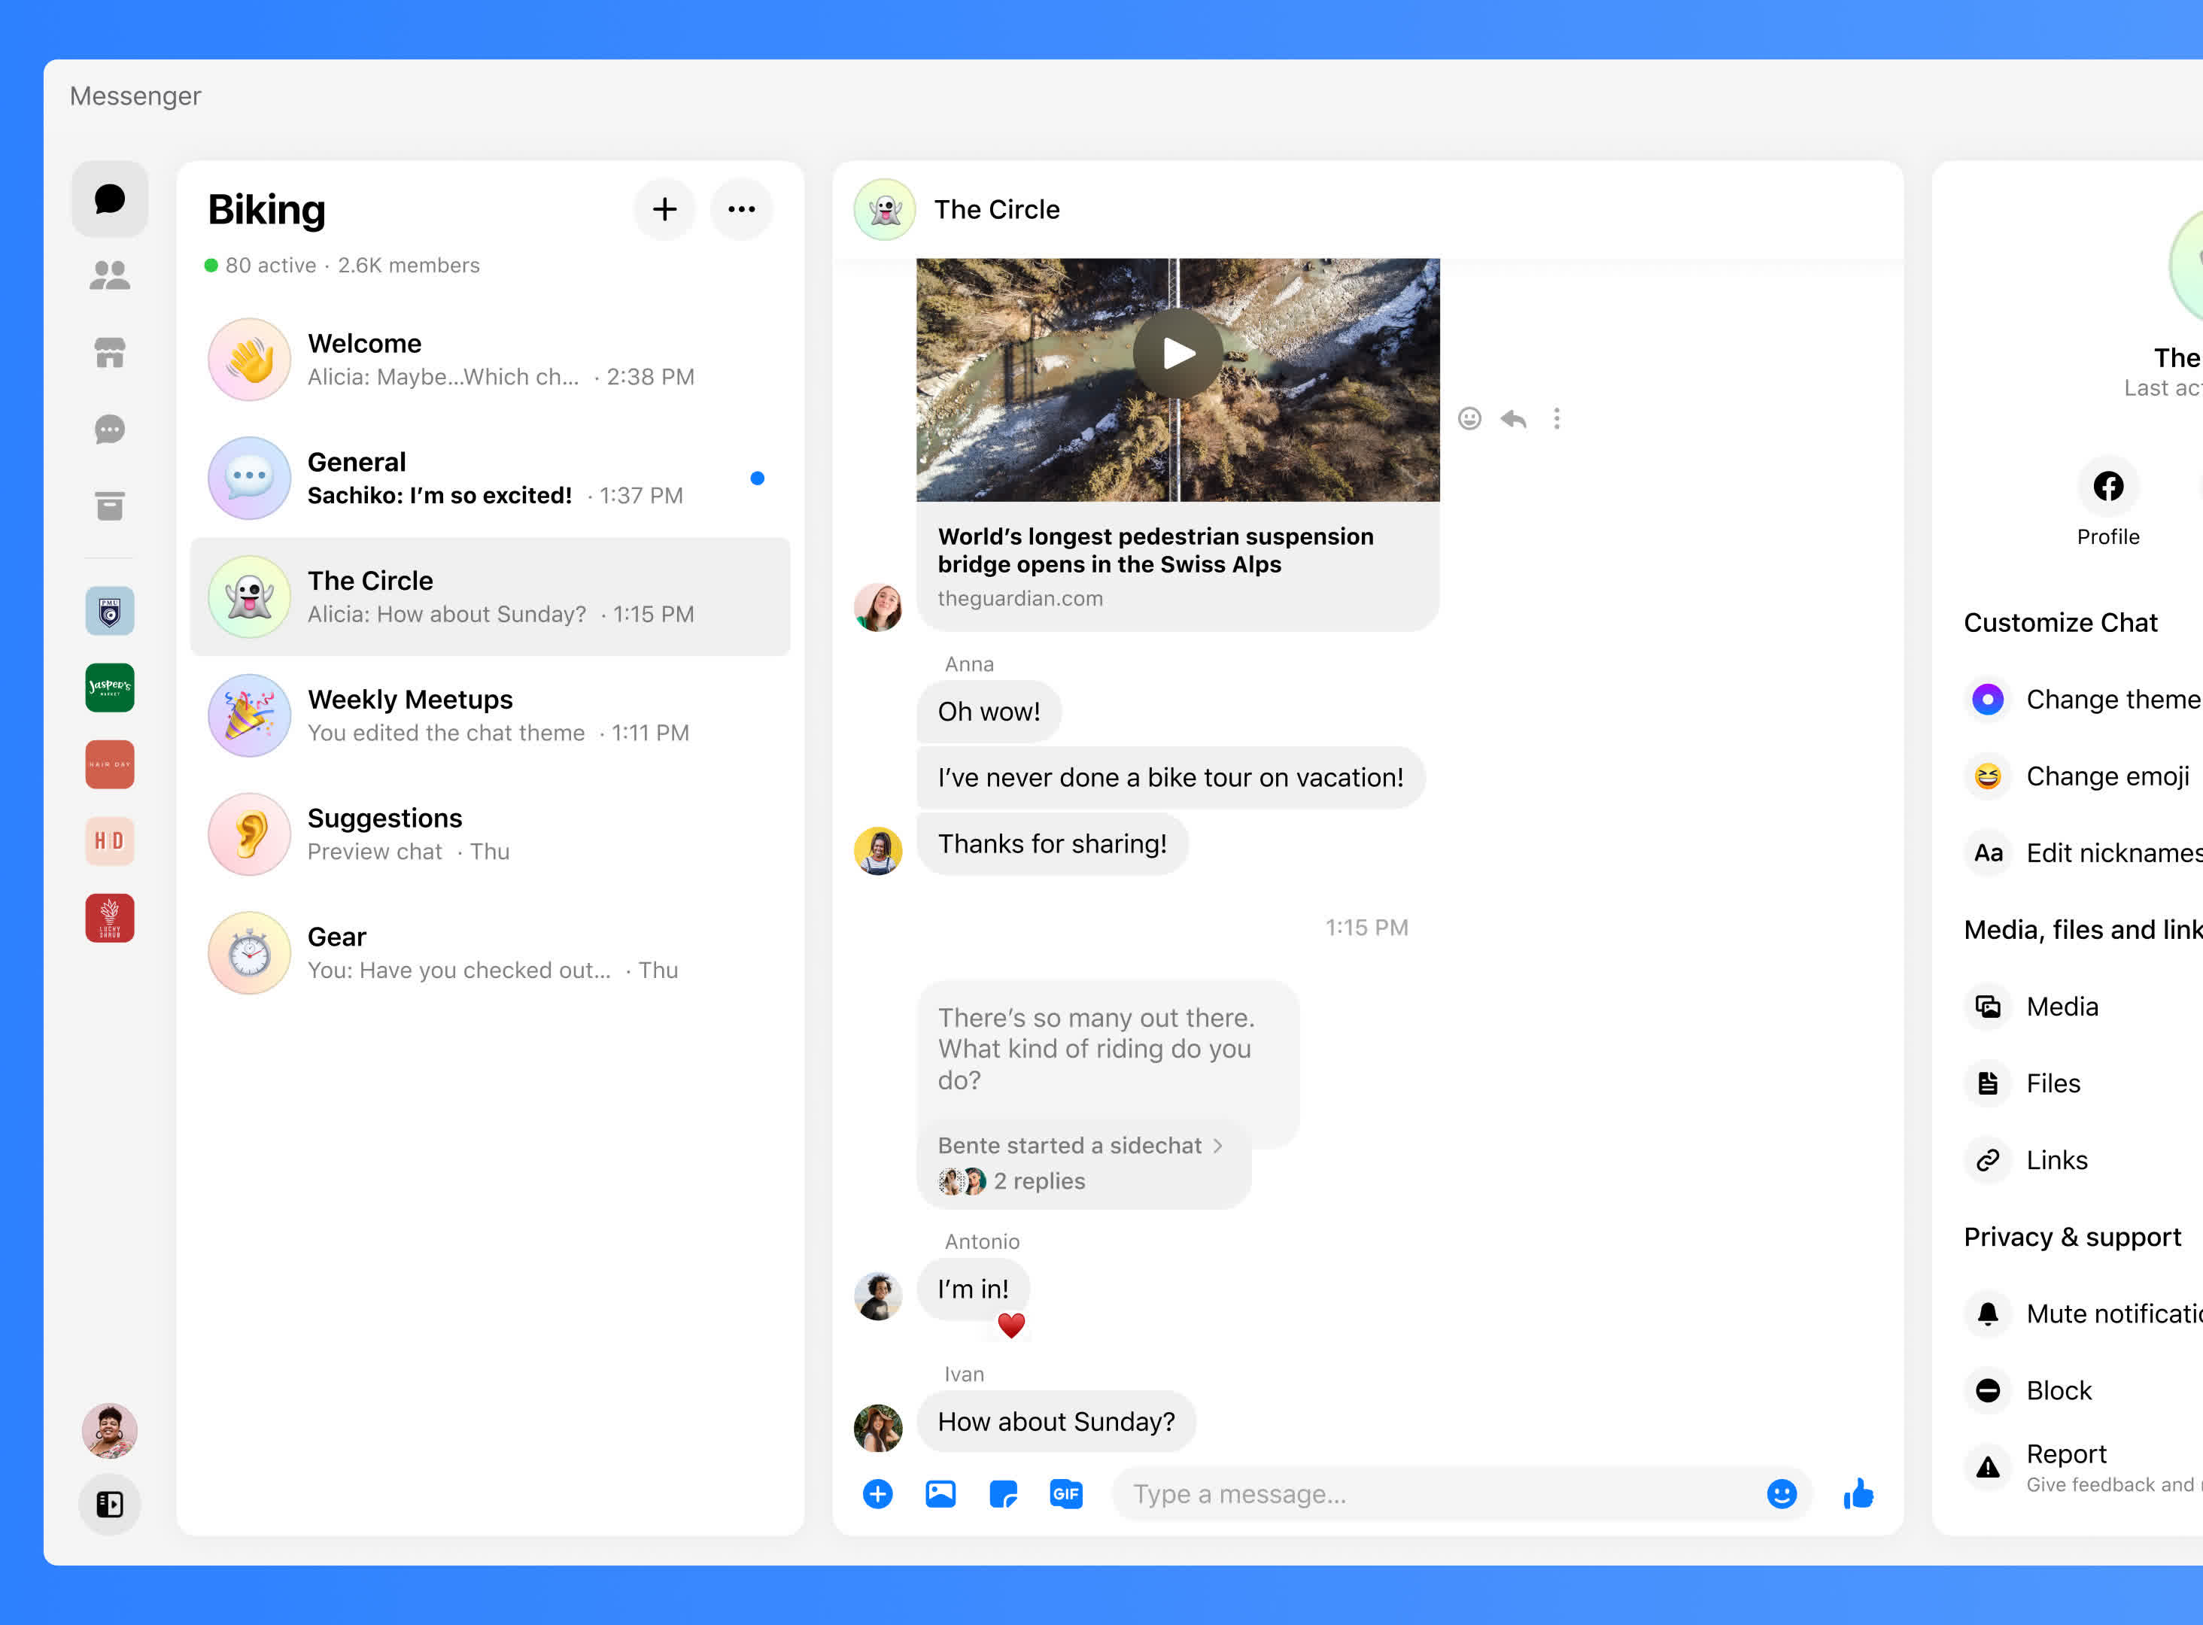Image resolution: width=2203 pixels, height=1625 pixels.
Task: Open the Marketplace storefront icon
Action: (110, 352)
